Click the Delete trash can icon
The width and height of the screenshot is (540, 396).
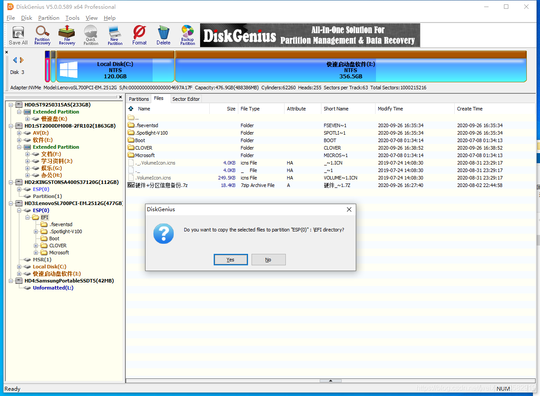(163, 35)
